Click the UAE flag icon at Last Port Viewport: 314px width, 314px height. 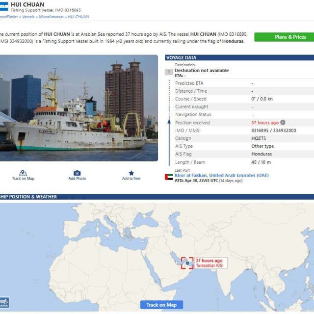[x=169, y=177]
